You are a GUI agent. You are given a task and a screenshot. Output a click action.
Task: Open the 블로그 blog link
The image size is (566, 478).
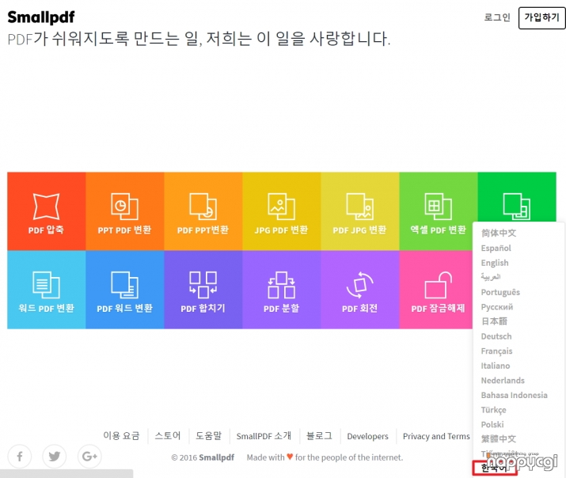tap(319, 436)
